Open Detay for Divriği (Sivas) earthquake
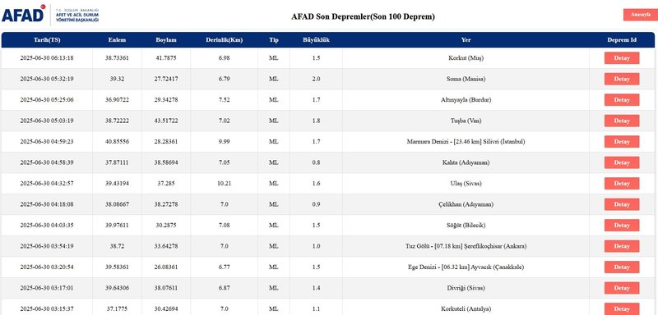The image size is (658, 315). (x=622, y=288)
